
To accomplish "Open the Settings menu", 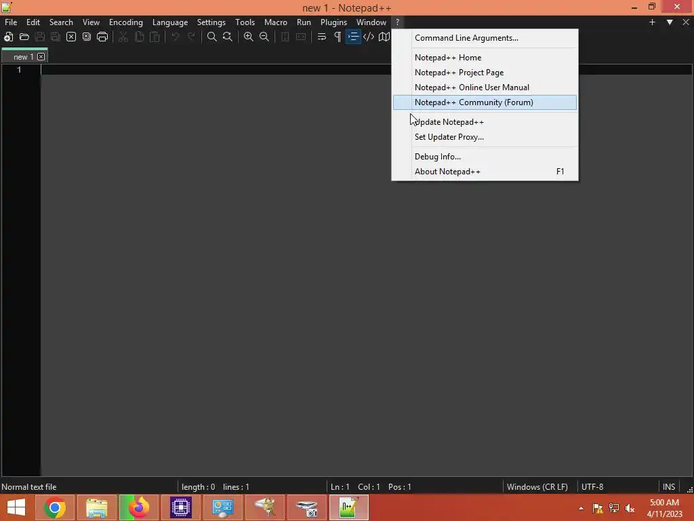I will coord(211,22).
